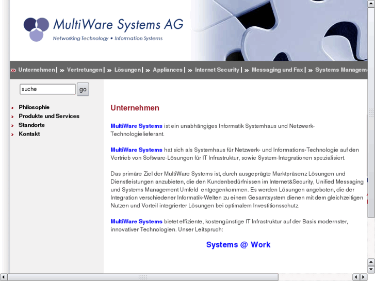Click the red chevron before Unternehmen
375x281 pixels.
(13, 70)
